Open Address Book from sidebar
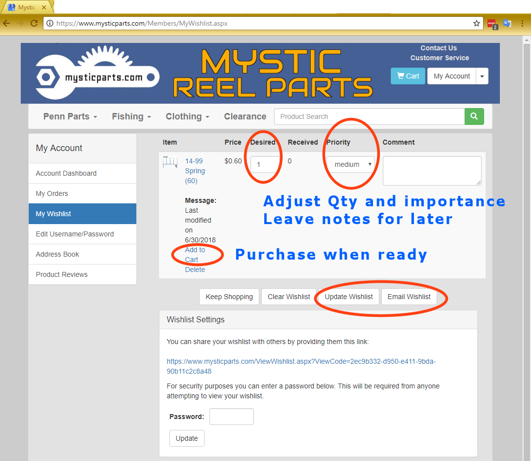 [57, 254]
